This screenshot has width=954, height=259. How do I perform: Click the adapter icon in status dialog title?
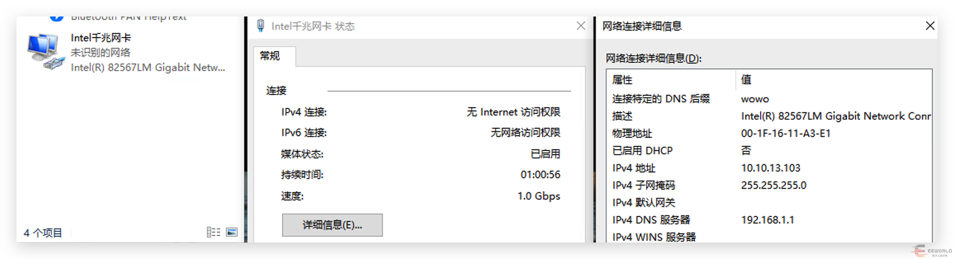pos(261,26)
